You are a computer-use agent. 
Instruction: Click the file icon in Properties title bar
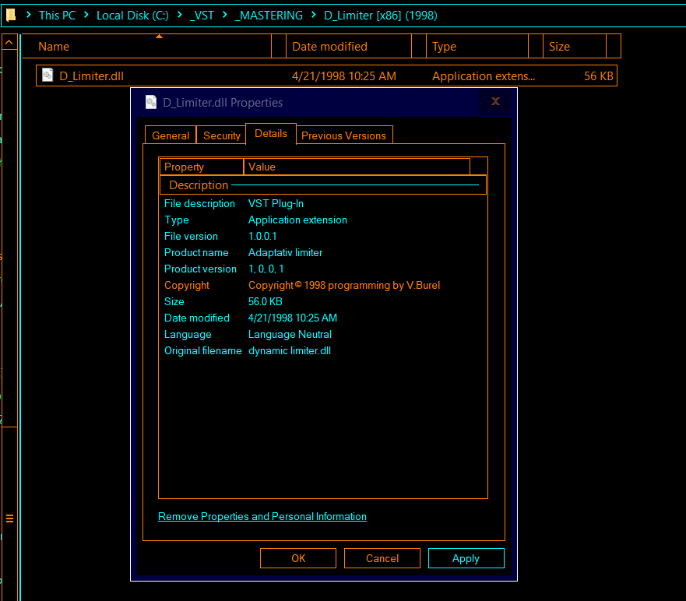click(x=151, y=102)
